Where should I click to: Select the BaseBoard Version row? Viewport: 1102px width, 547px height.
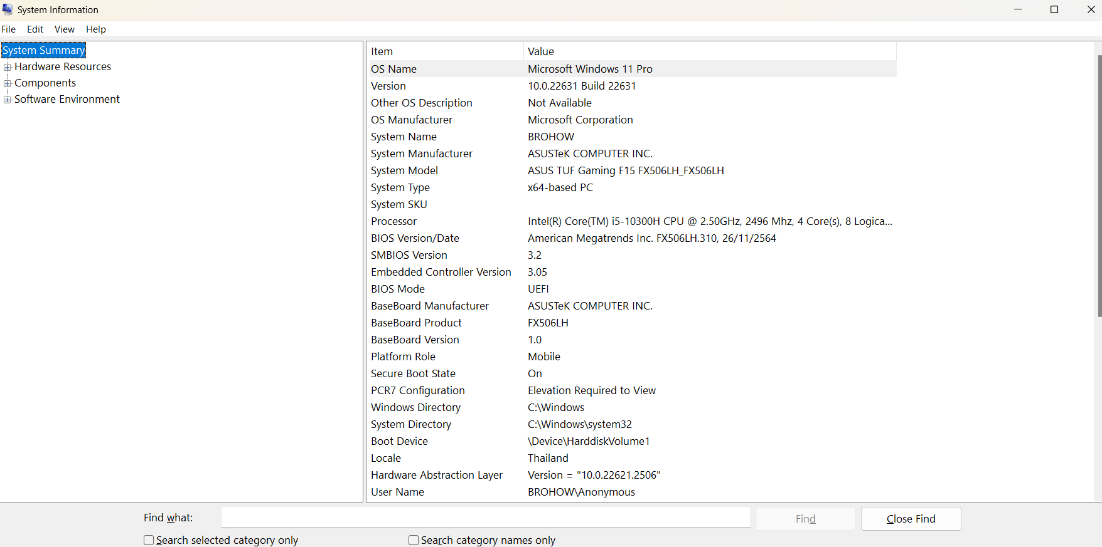pyautogui.click(x=632, y=340)
